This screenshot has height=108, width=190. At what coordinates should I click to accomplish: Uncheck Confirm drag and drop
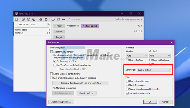pos(55,61)
